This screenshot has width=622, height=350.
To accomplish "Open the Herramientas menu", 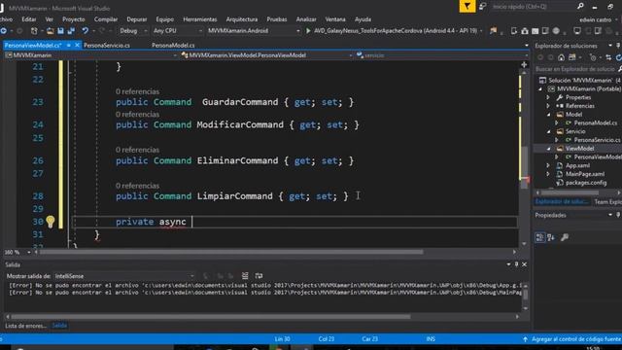I will coord(200,19).
